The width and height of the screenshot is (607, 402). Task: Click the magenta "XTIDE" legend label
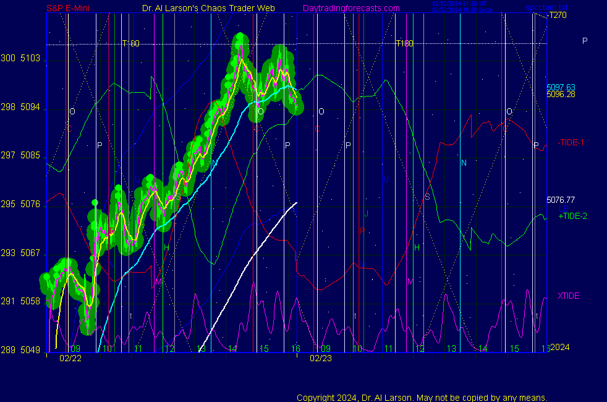coord(568,296)
